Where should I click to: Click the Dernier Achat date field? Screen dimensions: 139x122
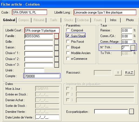47,100
